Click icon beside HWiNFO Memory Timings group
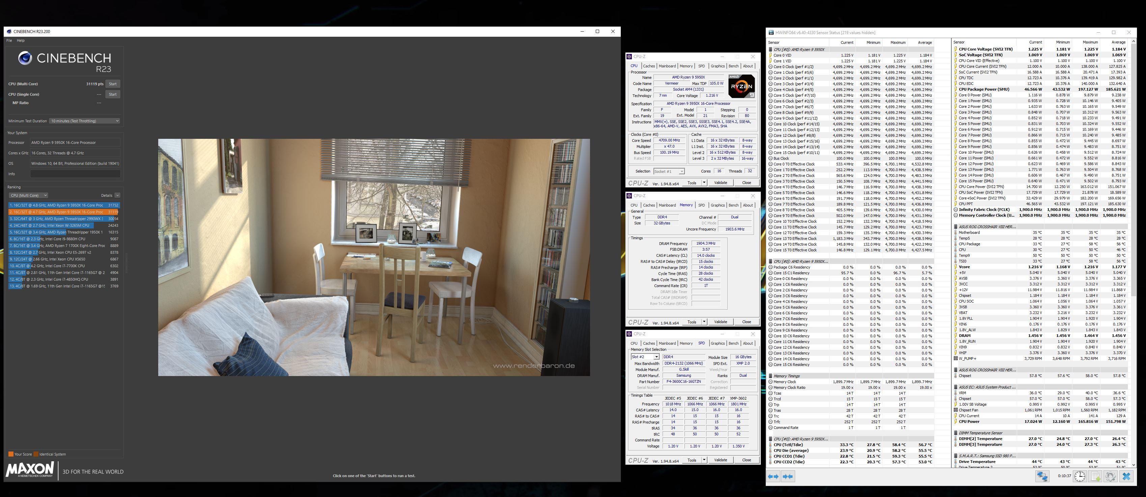This screenshot has width=1146, height=497. pos(771,376)
